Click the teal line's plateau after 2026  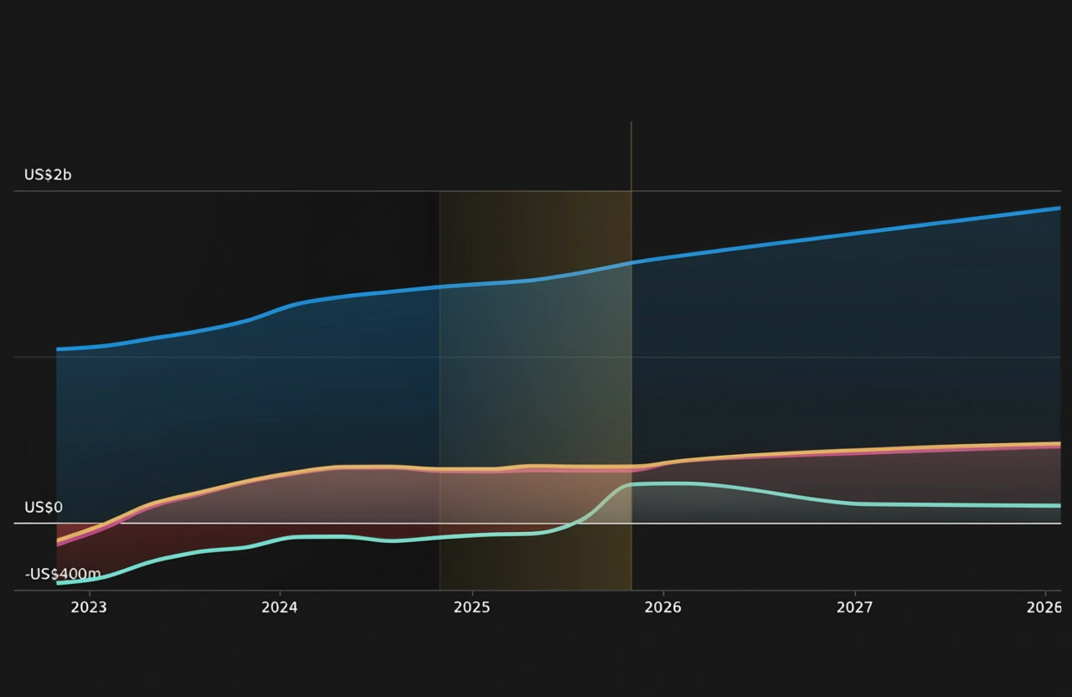point(670,483)
